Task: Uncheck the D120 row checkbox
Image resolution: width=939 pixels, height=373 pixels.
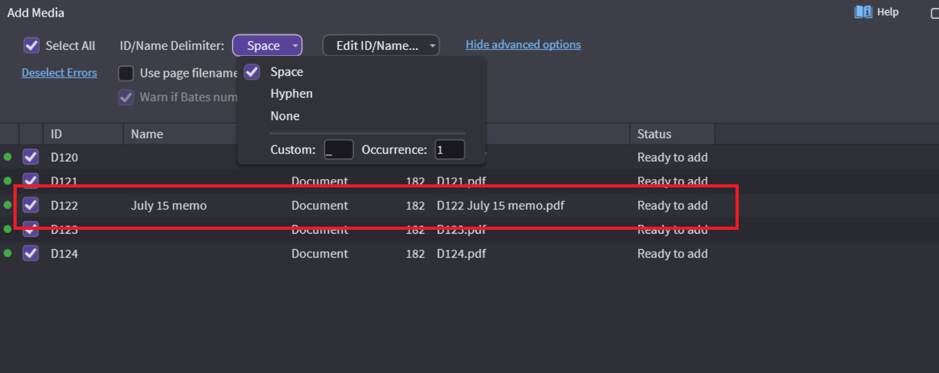Action: click(31, 157)
